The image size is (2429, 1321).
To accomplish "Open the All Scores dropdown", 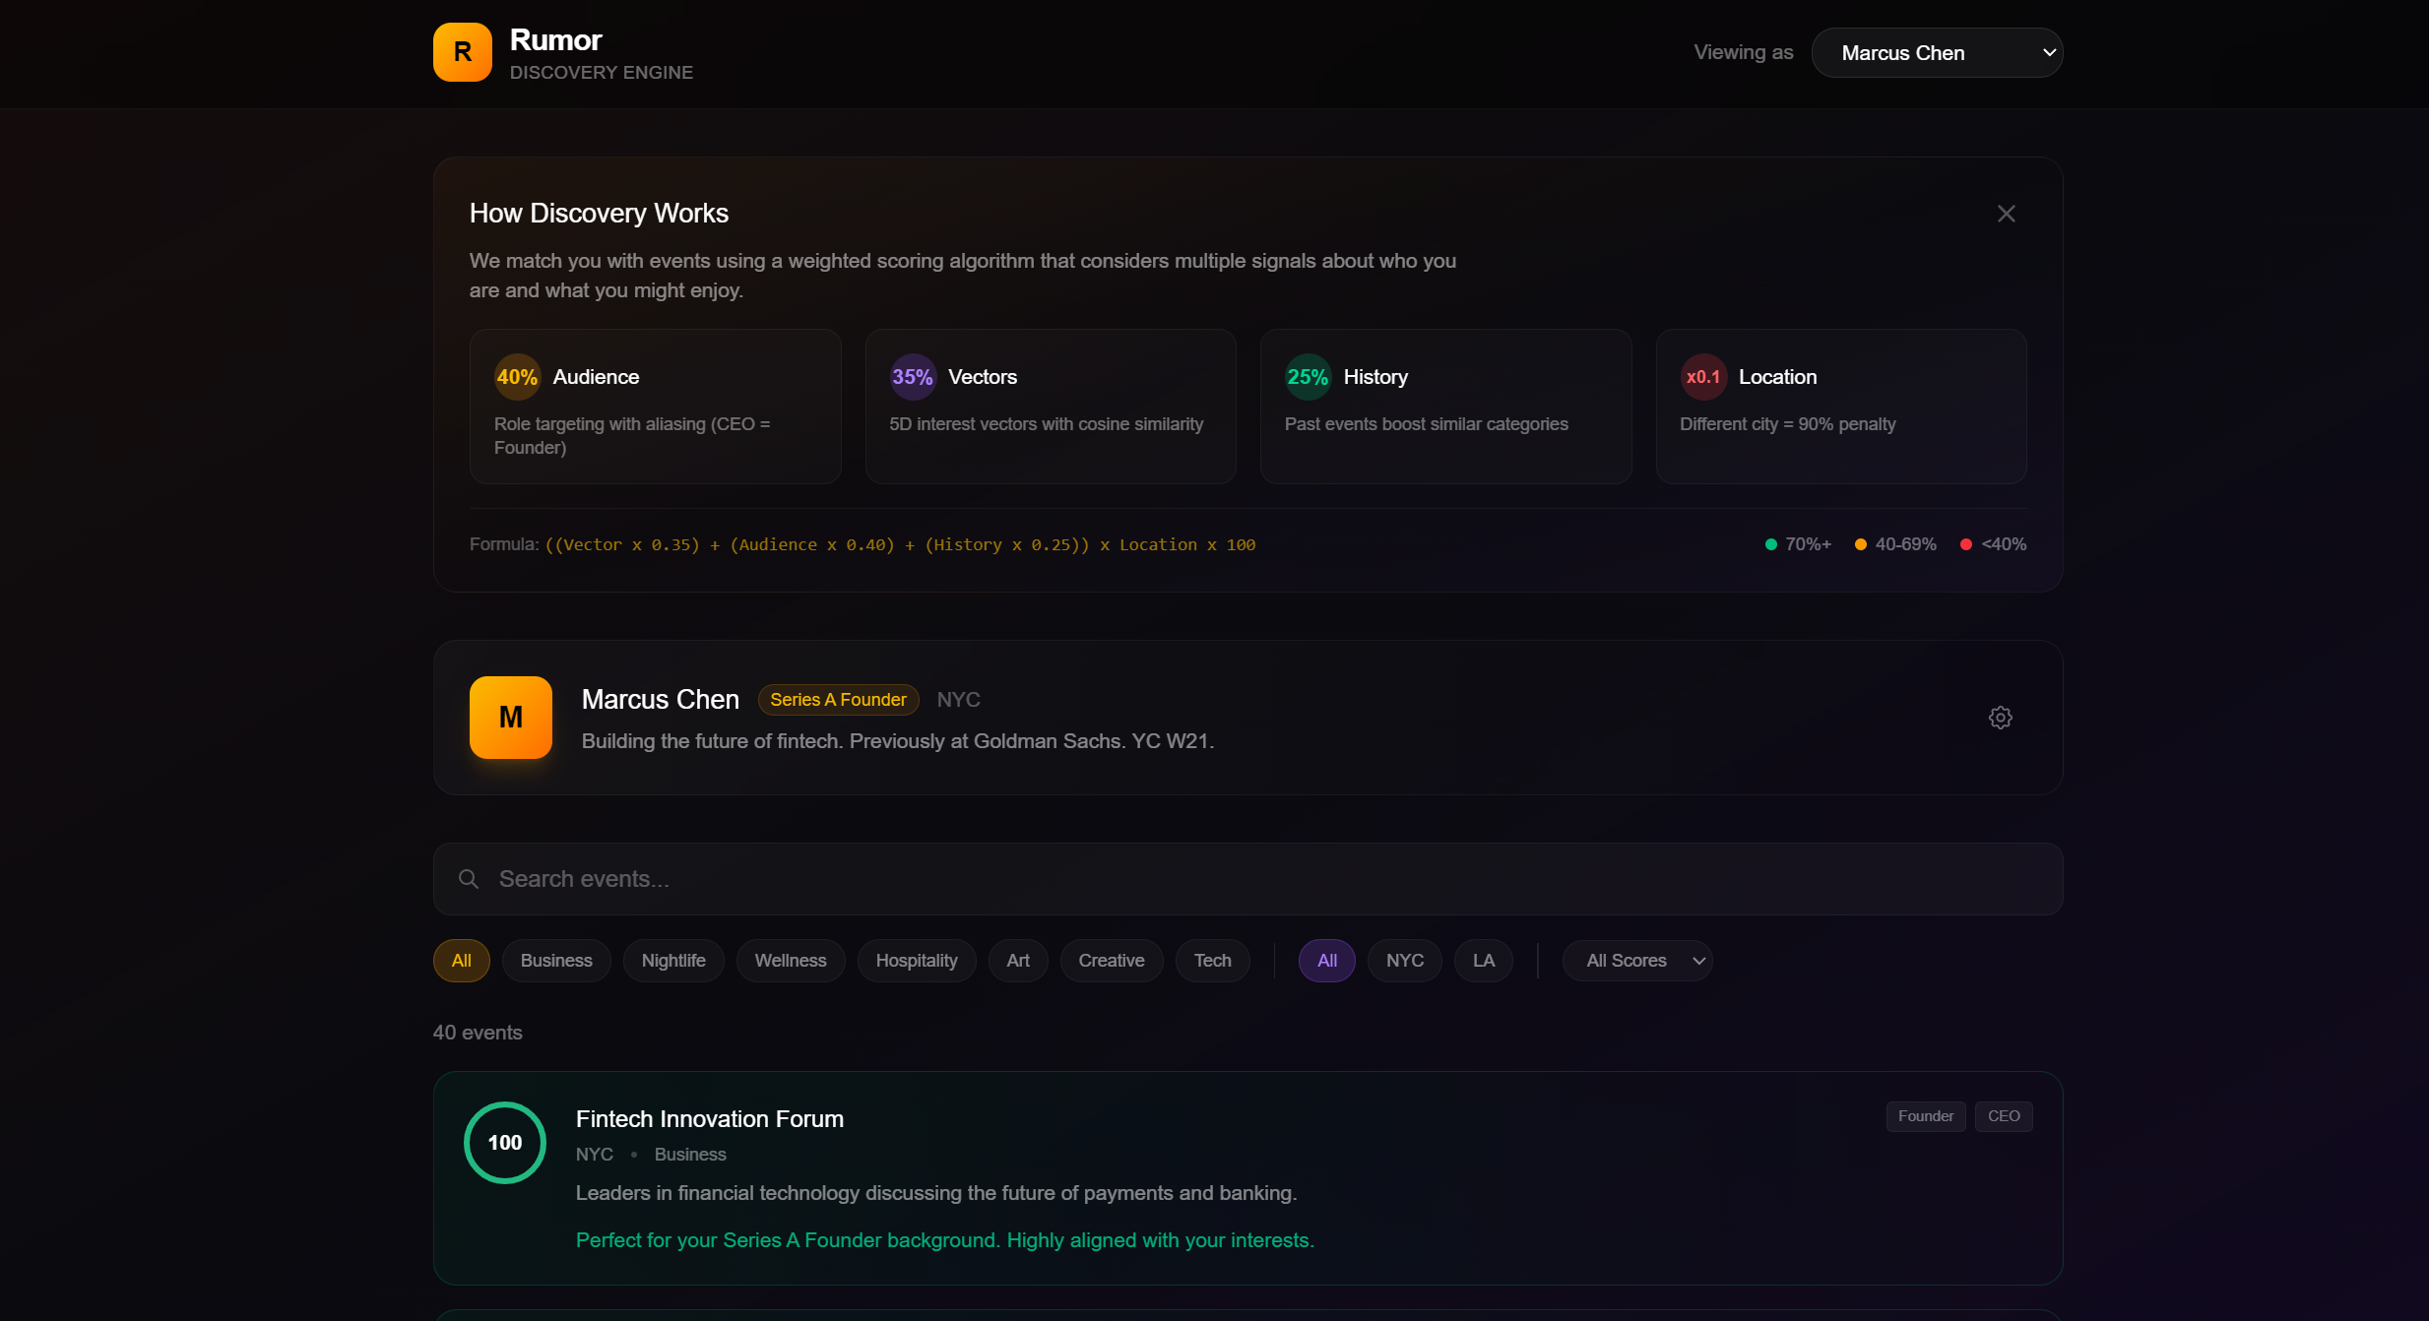I will [x=1636, y=960].
